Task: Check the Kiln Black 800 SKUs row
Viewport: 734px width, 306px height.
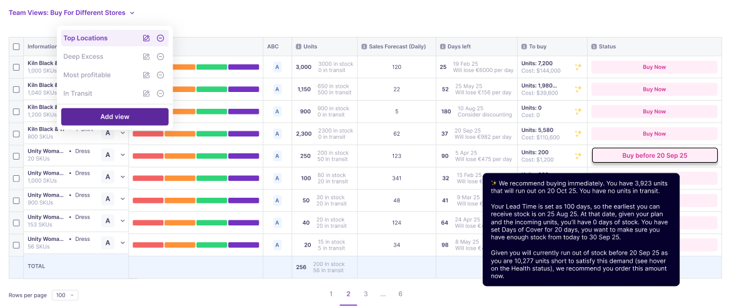Action: coord(16,133)
